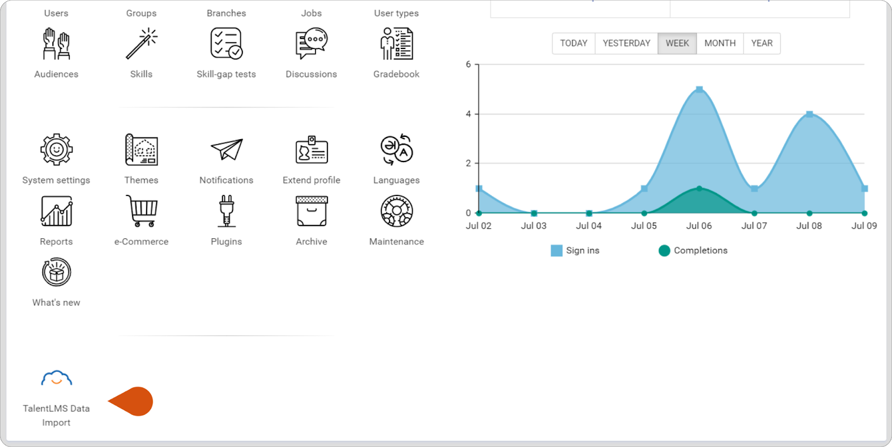
Task: Click the Jul 06 sign-ins peak point
Action: [x=699, y=90]
